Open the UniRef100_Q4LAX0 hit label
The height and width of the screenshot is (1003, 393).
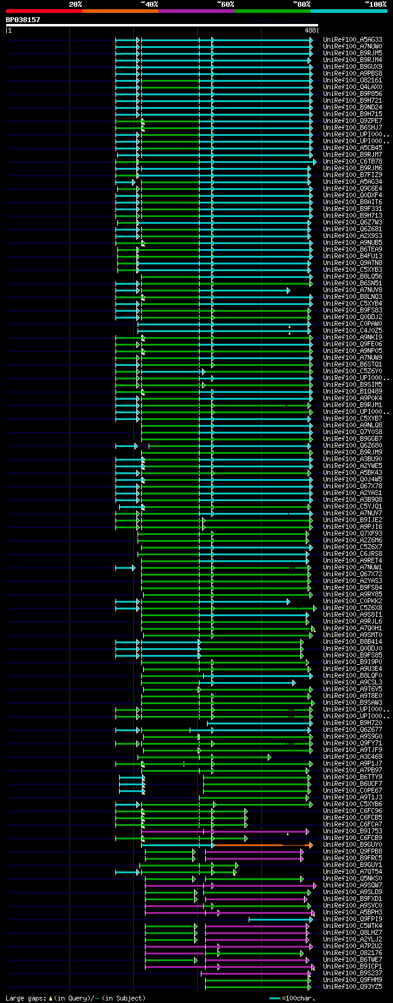point(352,87)
